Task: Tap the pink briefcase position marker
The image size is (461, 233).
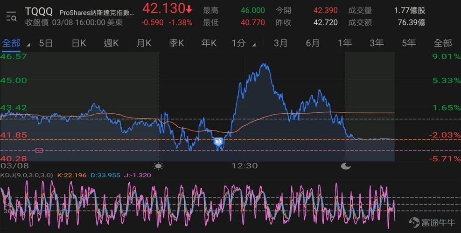Action: 39,150
